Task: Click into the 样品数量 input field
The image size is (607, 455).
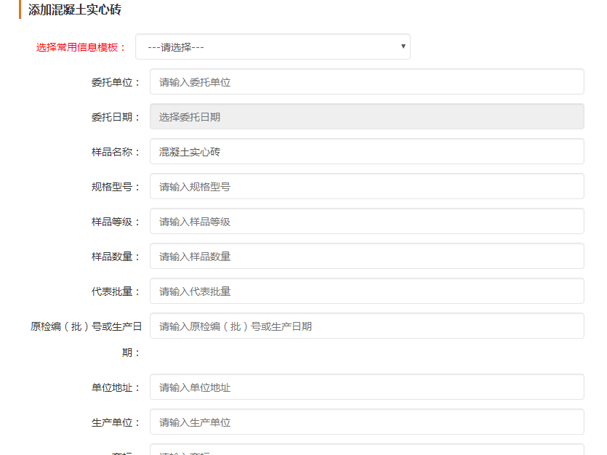Action: [x=366, y=256]
